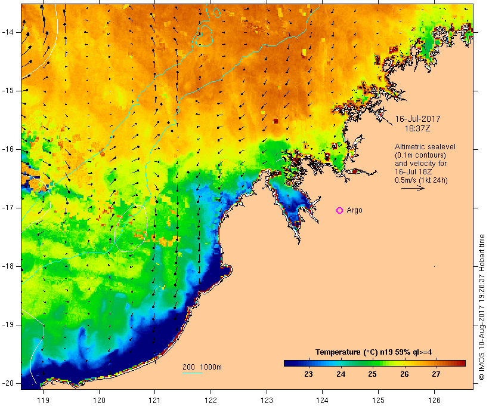
Task: Click the longitude label '124'
Action: coord(323,400)
